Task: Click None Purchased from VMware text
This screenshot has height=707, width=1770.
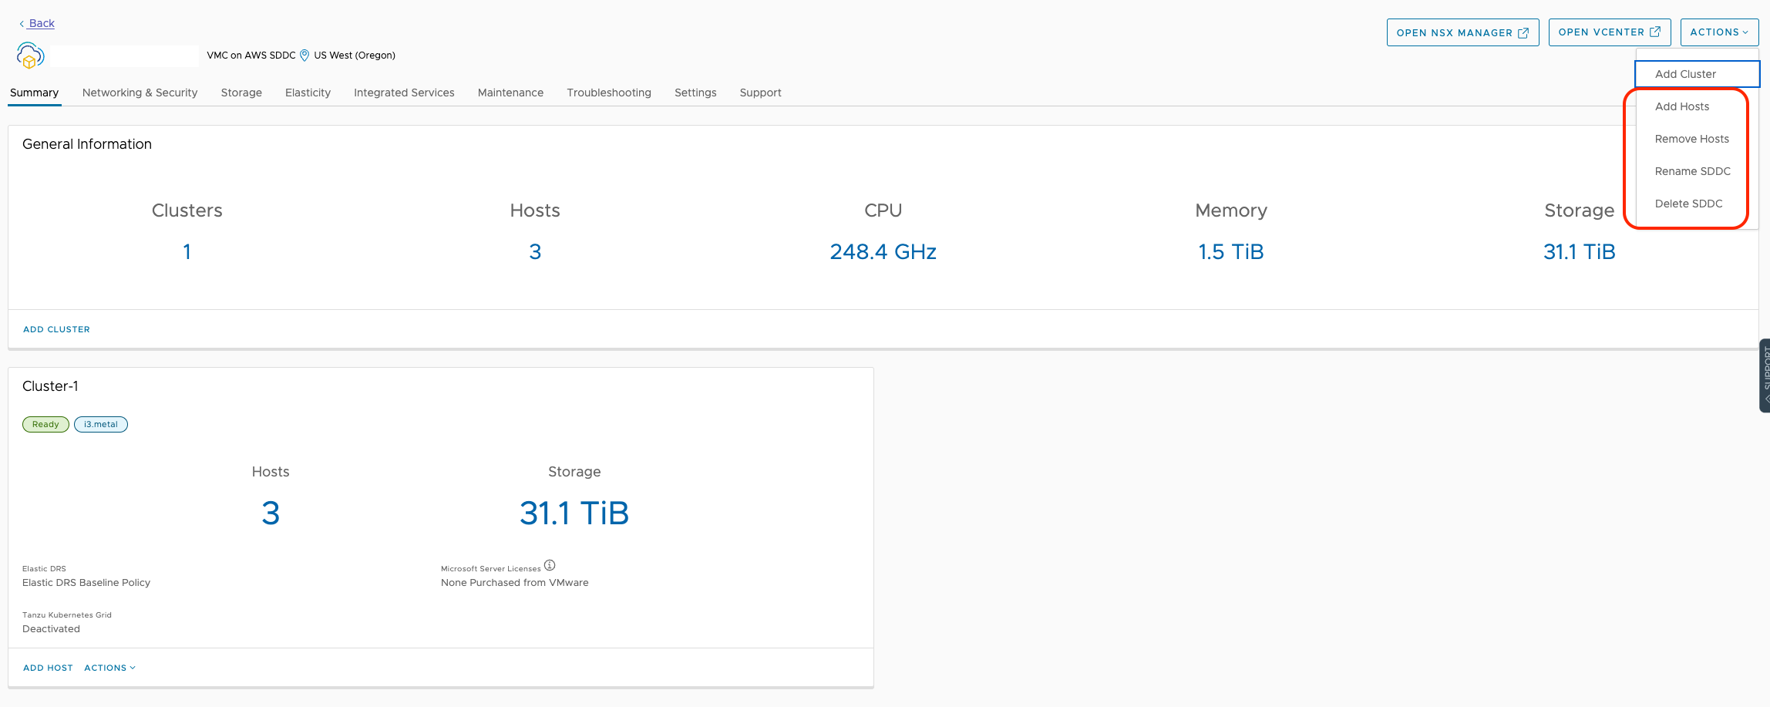Action: pyautogui.click(x=514, y=583)
